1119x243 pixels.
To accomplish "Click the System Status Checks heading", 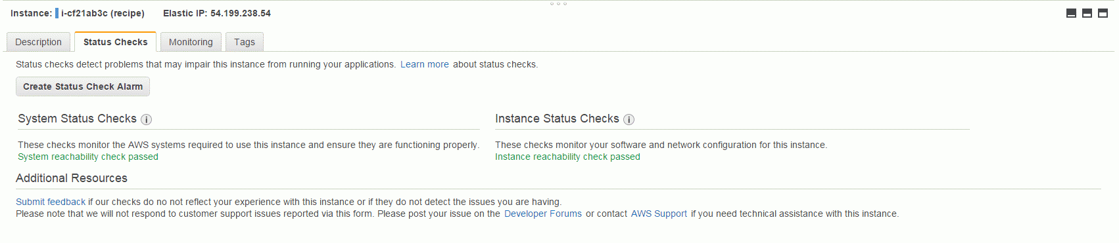I will point(77,119).
